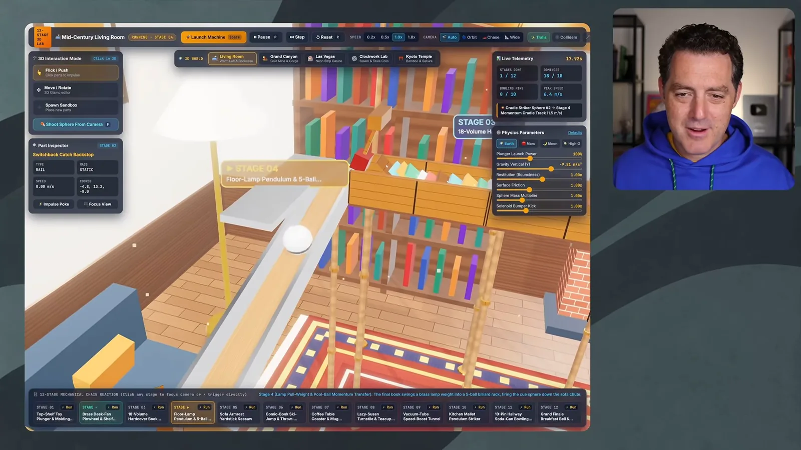801x450 pixels.
Task: Choose Spawn Sandbox interaction mode
Action: coord(76,107)
